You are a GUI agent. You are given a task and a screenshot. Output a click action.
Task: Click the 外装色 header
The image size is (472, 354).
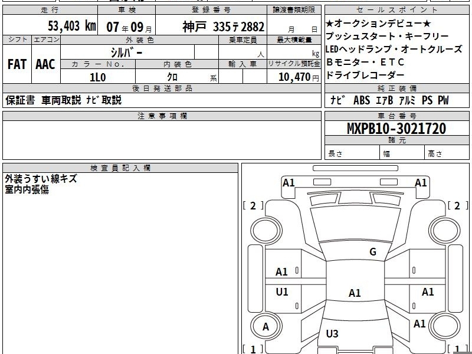139,40
